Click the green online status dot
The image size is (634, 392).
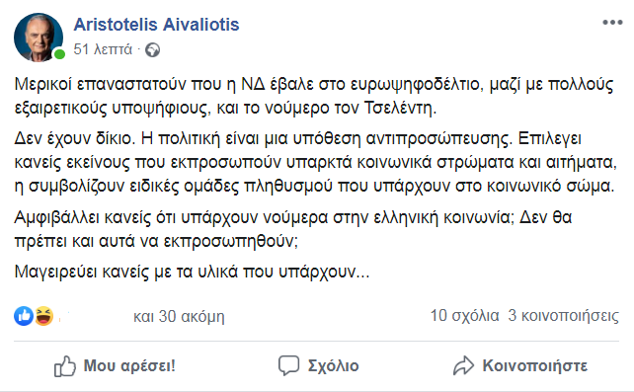tap(60, 54)
